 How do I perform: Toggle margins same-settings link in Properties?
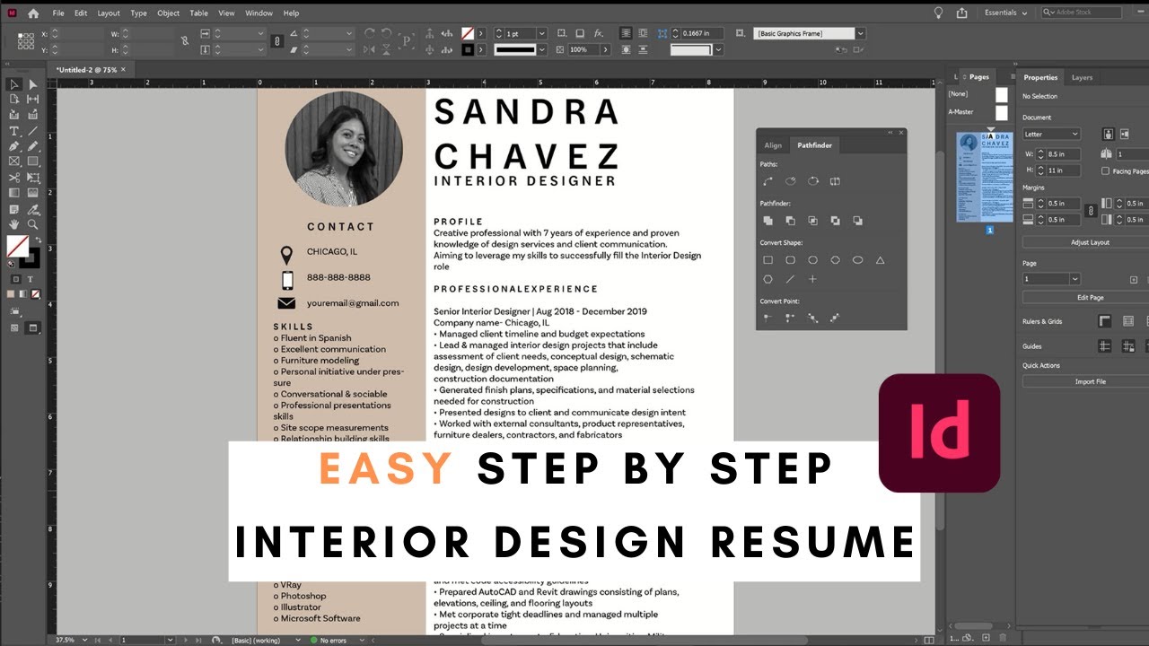point(1091,211)
